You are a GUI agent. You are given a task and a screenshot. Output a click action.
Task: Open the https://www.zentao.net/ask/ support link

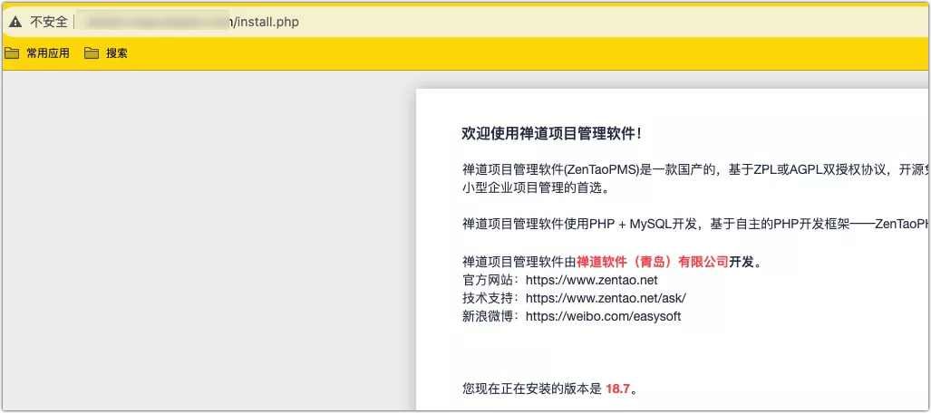(x=606, y=298)
